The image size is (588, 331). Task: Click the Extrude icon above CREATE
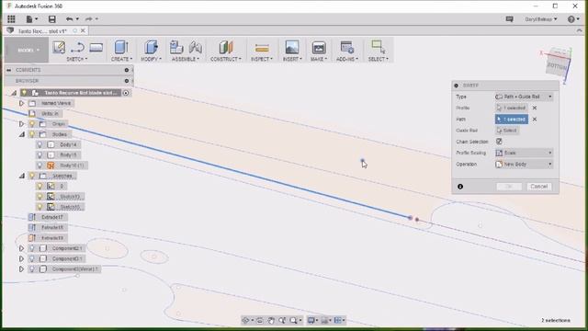pyautogui.click(x=121, y=47)
